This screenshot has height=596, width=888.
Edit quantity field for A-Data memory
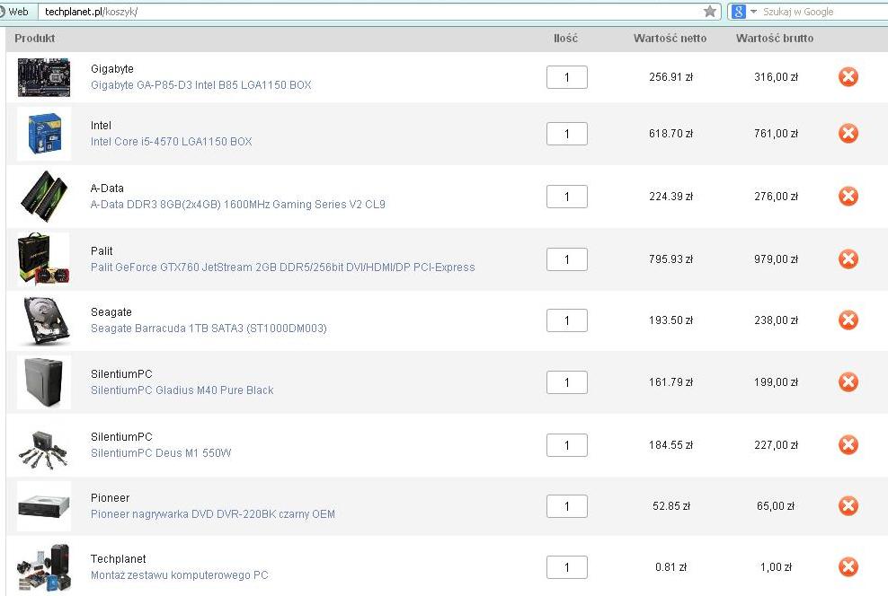click(x=567, y=197)
